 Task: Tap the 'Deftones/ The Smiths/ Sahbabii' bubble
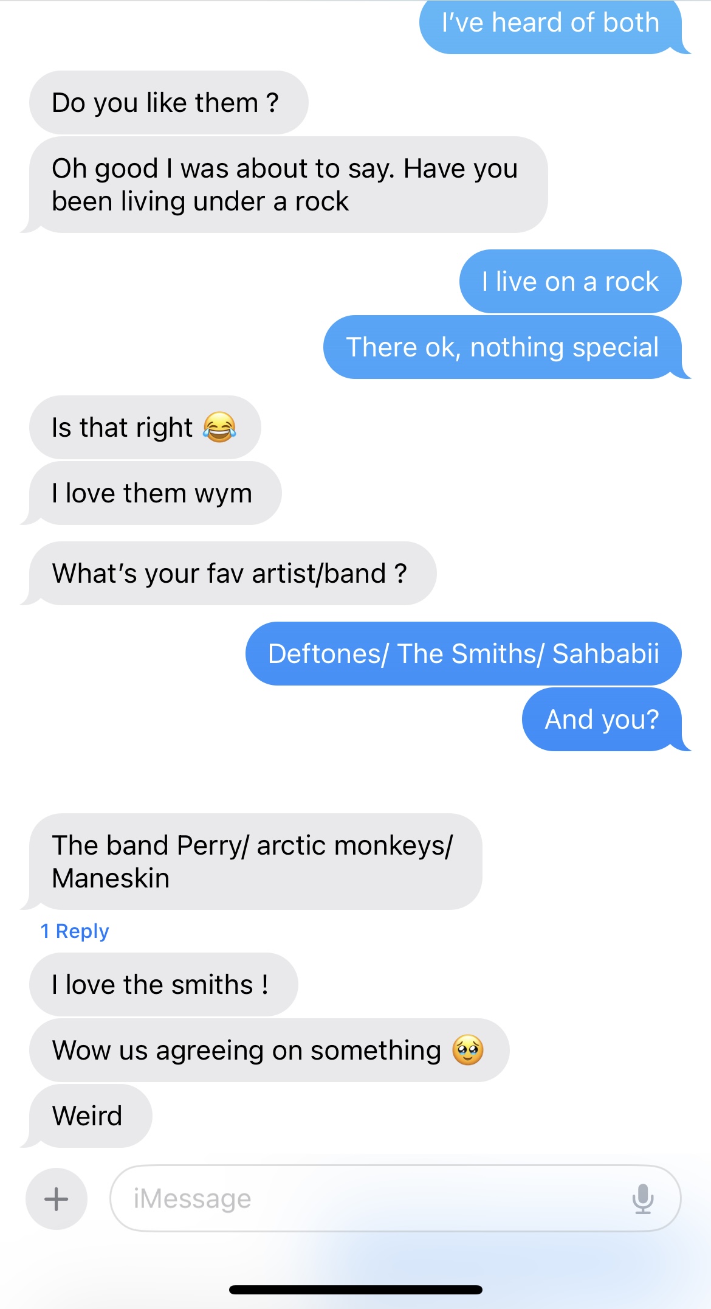coord(464,654)
